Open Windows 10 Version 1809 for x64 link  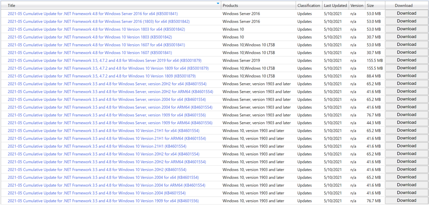tap(108, 68)
